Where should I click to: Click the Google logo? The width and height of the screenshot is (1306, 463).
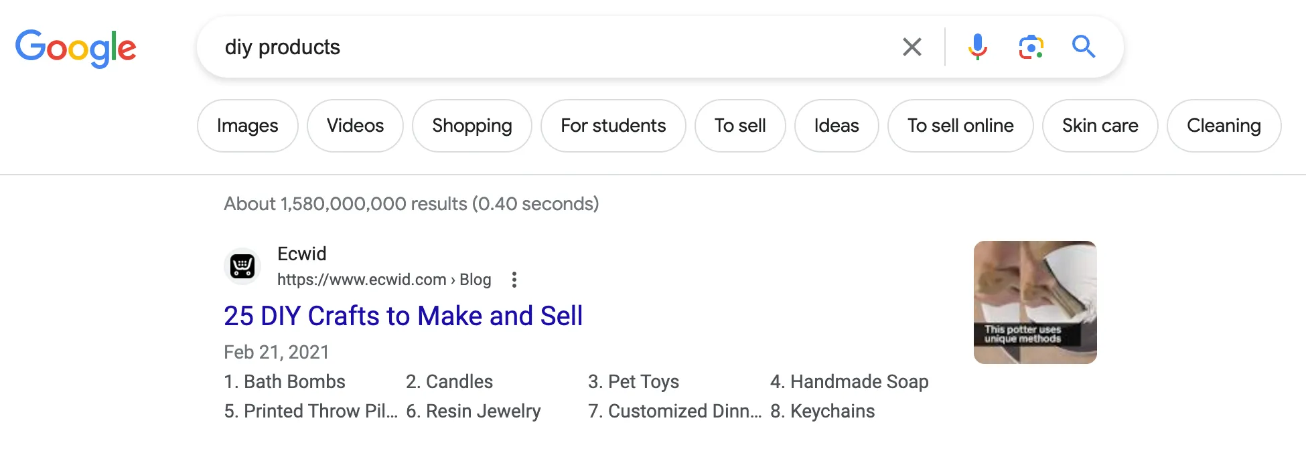tap(76, 48)
